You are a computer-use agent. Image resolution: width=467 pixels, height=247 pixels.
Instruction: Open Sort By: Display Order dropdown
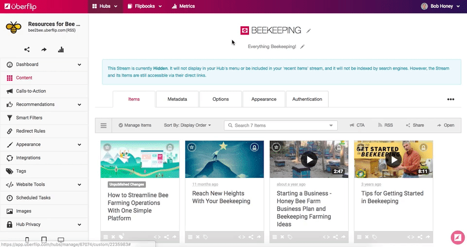click(187, 125)
